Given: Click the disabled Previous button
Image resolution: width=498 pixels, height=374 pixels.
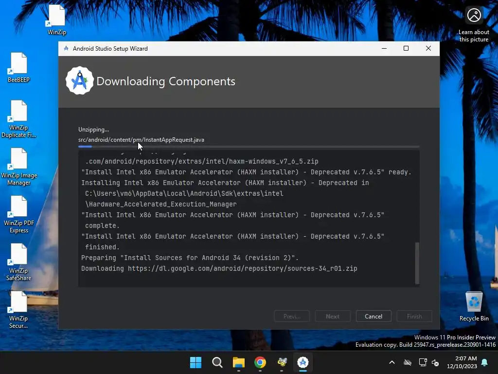Looking at the screenshot, I should pyautogui.click(x=292, y=316).
